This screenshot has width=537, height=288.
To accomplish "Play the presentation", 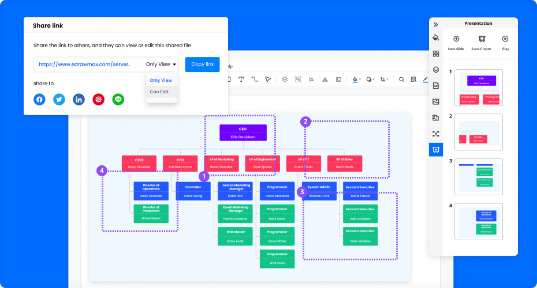I will point(505,39).
